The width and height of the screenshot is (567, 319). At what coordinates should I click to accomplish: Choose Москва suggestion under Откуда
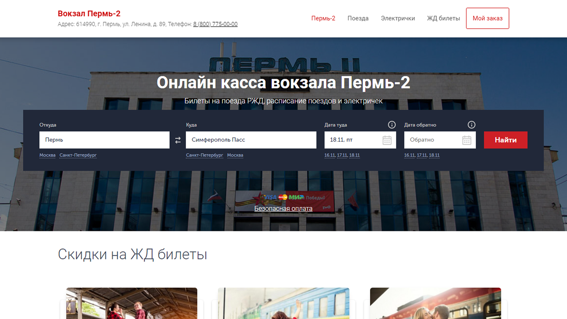coord(47,155)
